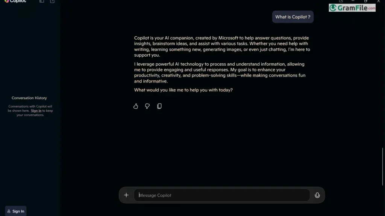385x216 pixels.
Task: Click the Copilot logo in the top left
Action: coord(15,1)
